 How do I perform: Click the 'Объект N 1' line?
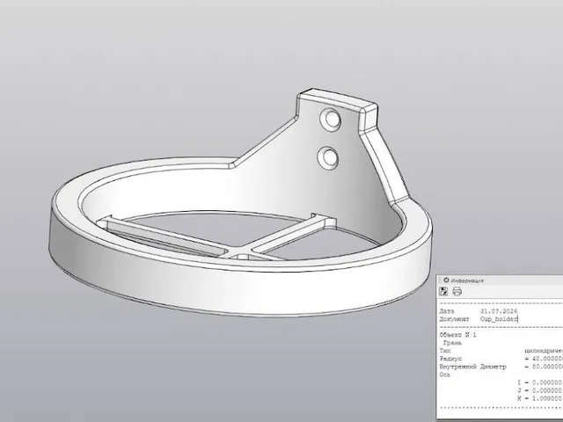pos(457,335)
